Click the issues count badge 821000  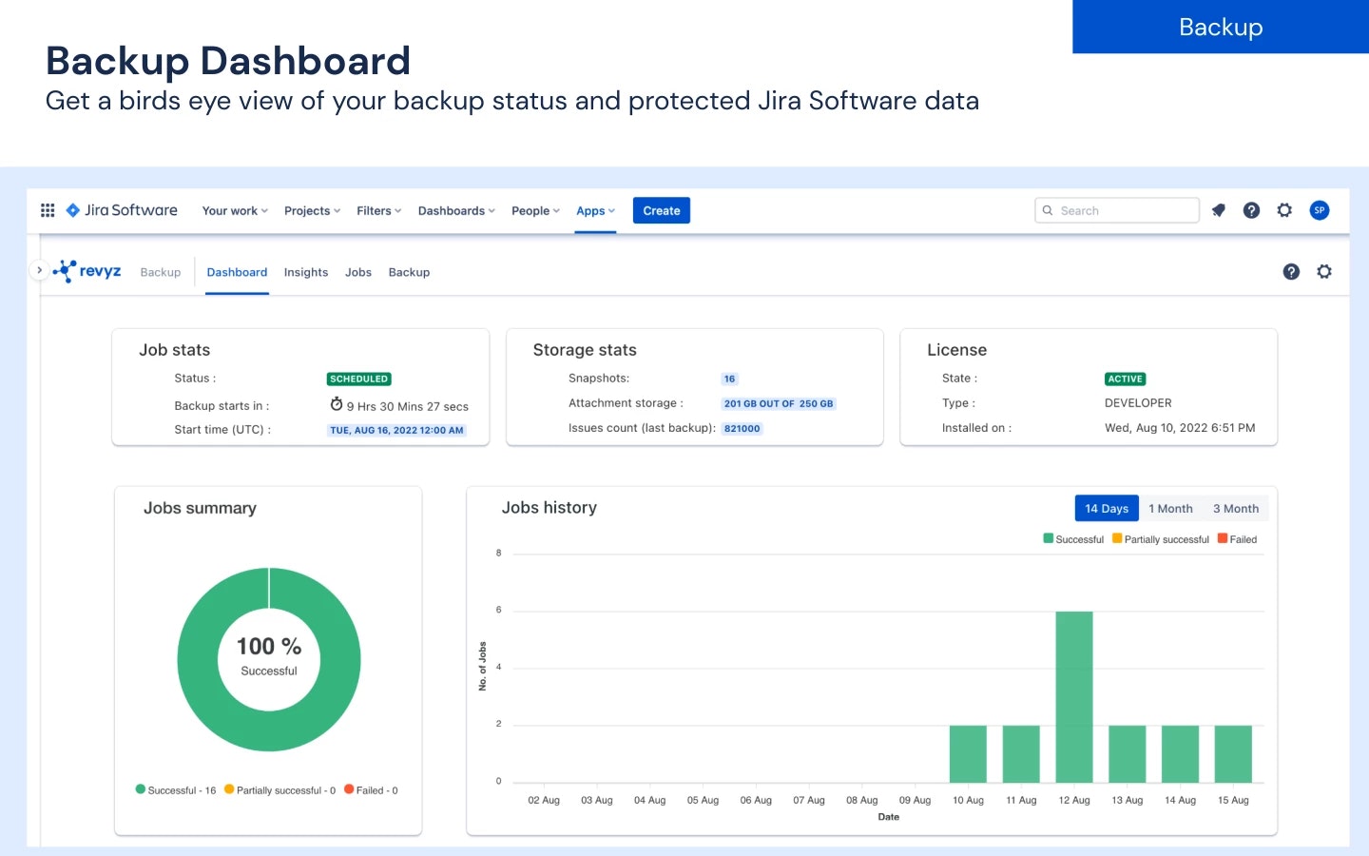point(742,428)
